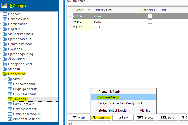Click the INS Ný button
The width and height of the screenshot is (188, 125).
pos(123,117)
